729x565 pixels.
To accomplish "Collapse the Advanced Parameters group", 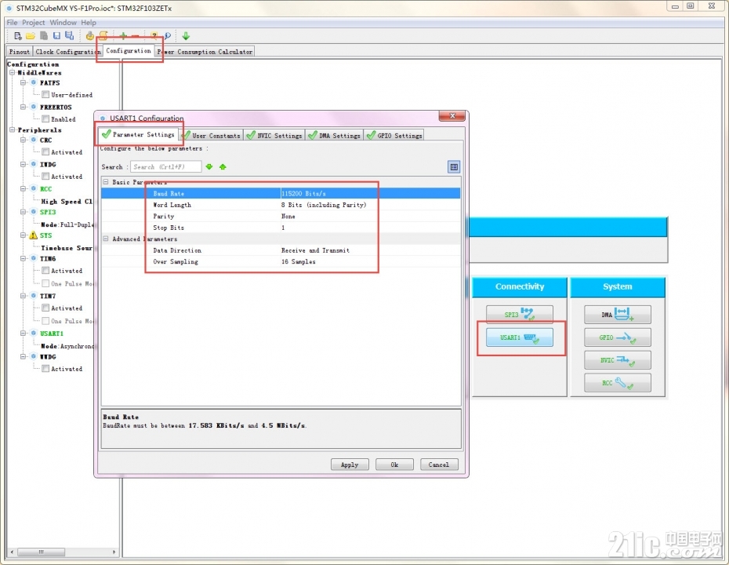I will [x=106, y=239].
